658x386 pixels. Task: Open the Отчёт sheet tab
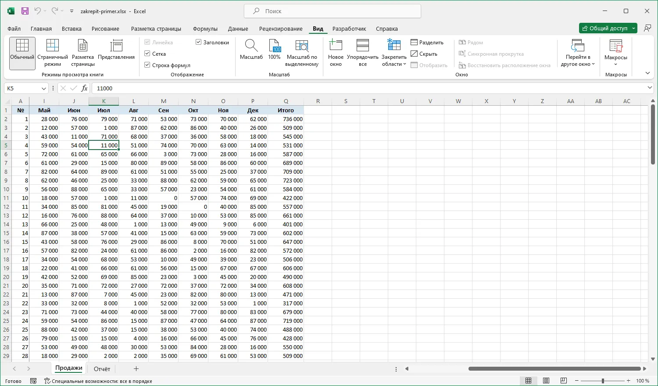(102, 369)
